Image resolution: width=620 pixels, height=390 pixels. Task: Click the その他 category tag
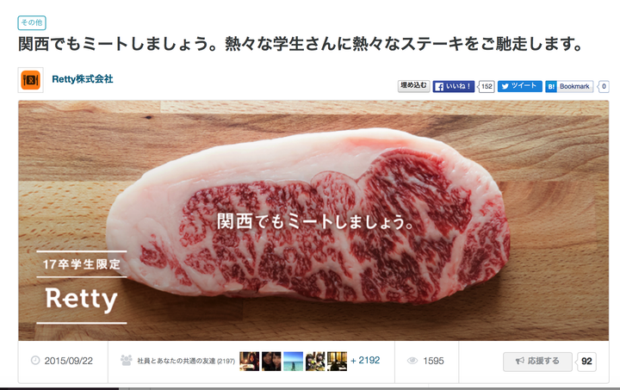32,22
